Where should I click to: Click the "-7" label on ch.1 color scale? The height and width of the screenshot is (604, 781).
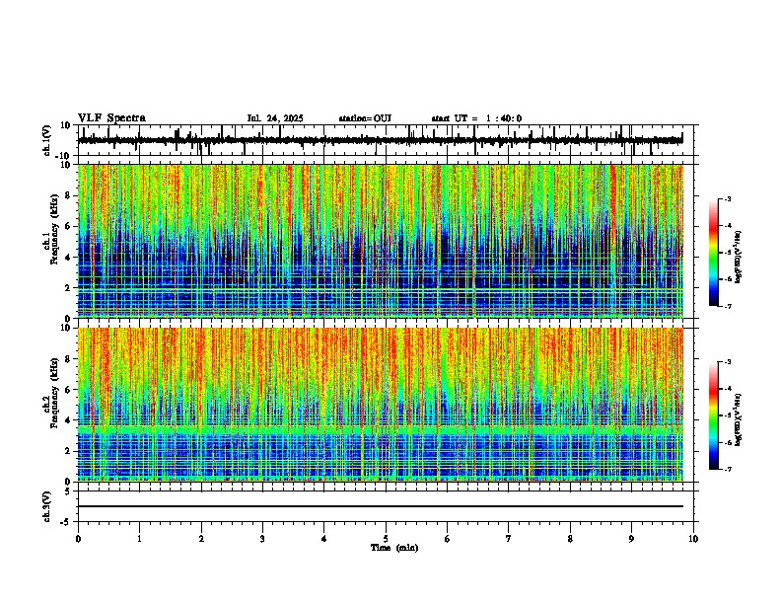coord(727,306)
